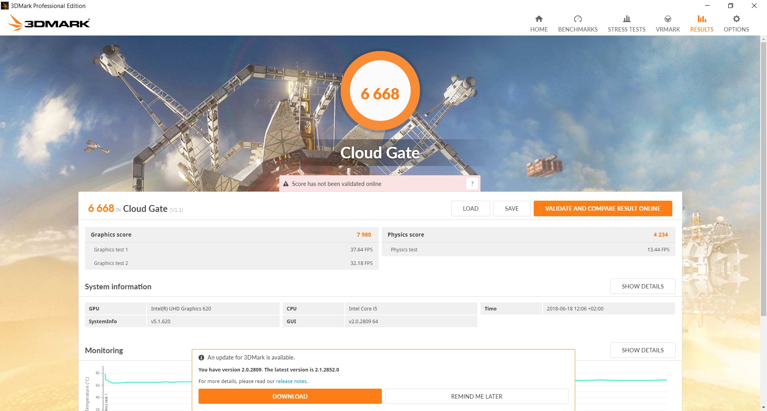This screenshot has width=767, height=411.
Task: Click REMIND ME LATER button
Action: 477,396
